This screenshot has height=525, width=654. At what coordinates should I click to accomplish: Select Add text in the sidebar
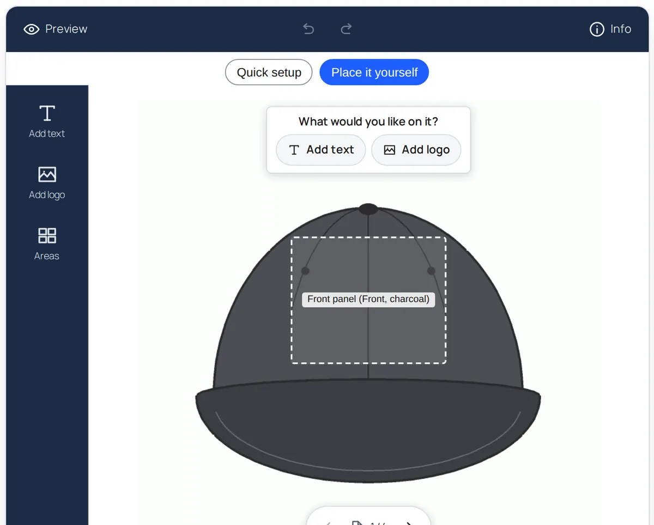(x=47, y=121)
